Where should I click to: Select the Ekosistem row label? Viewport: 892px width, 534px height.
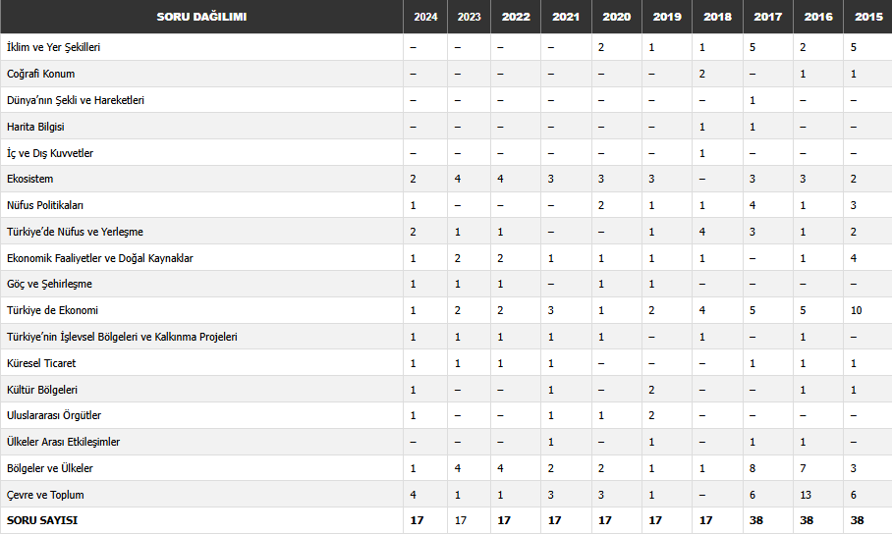point(30,179)
